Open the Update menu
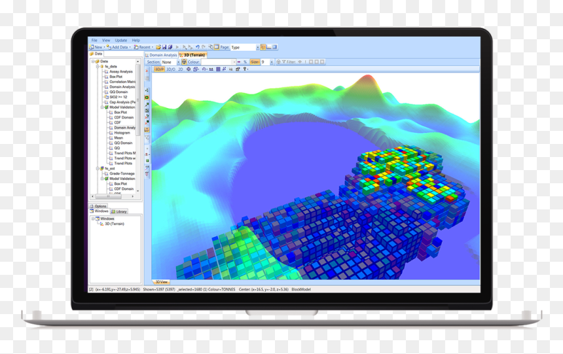563x354 pixels. click(x=120, y=40)
